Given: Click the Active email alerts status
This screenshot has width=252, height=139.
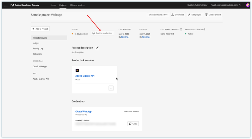Looking at the screenshot, I should (x=191, y=34).
